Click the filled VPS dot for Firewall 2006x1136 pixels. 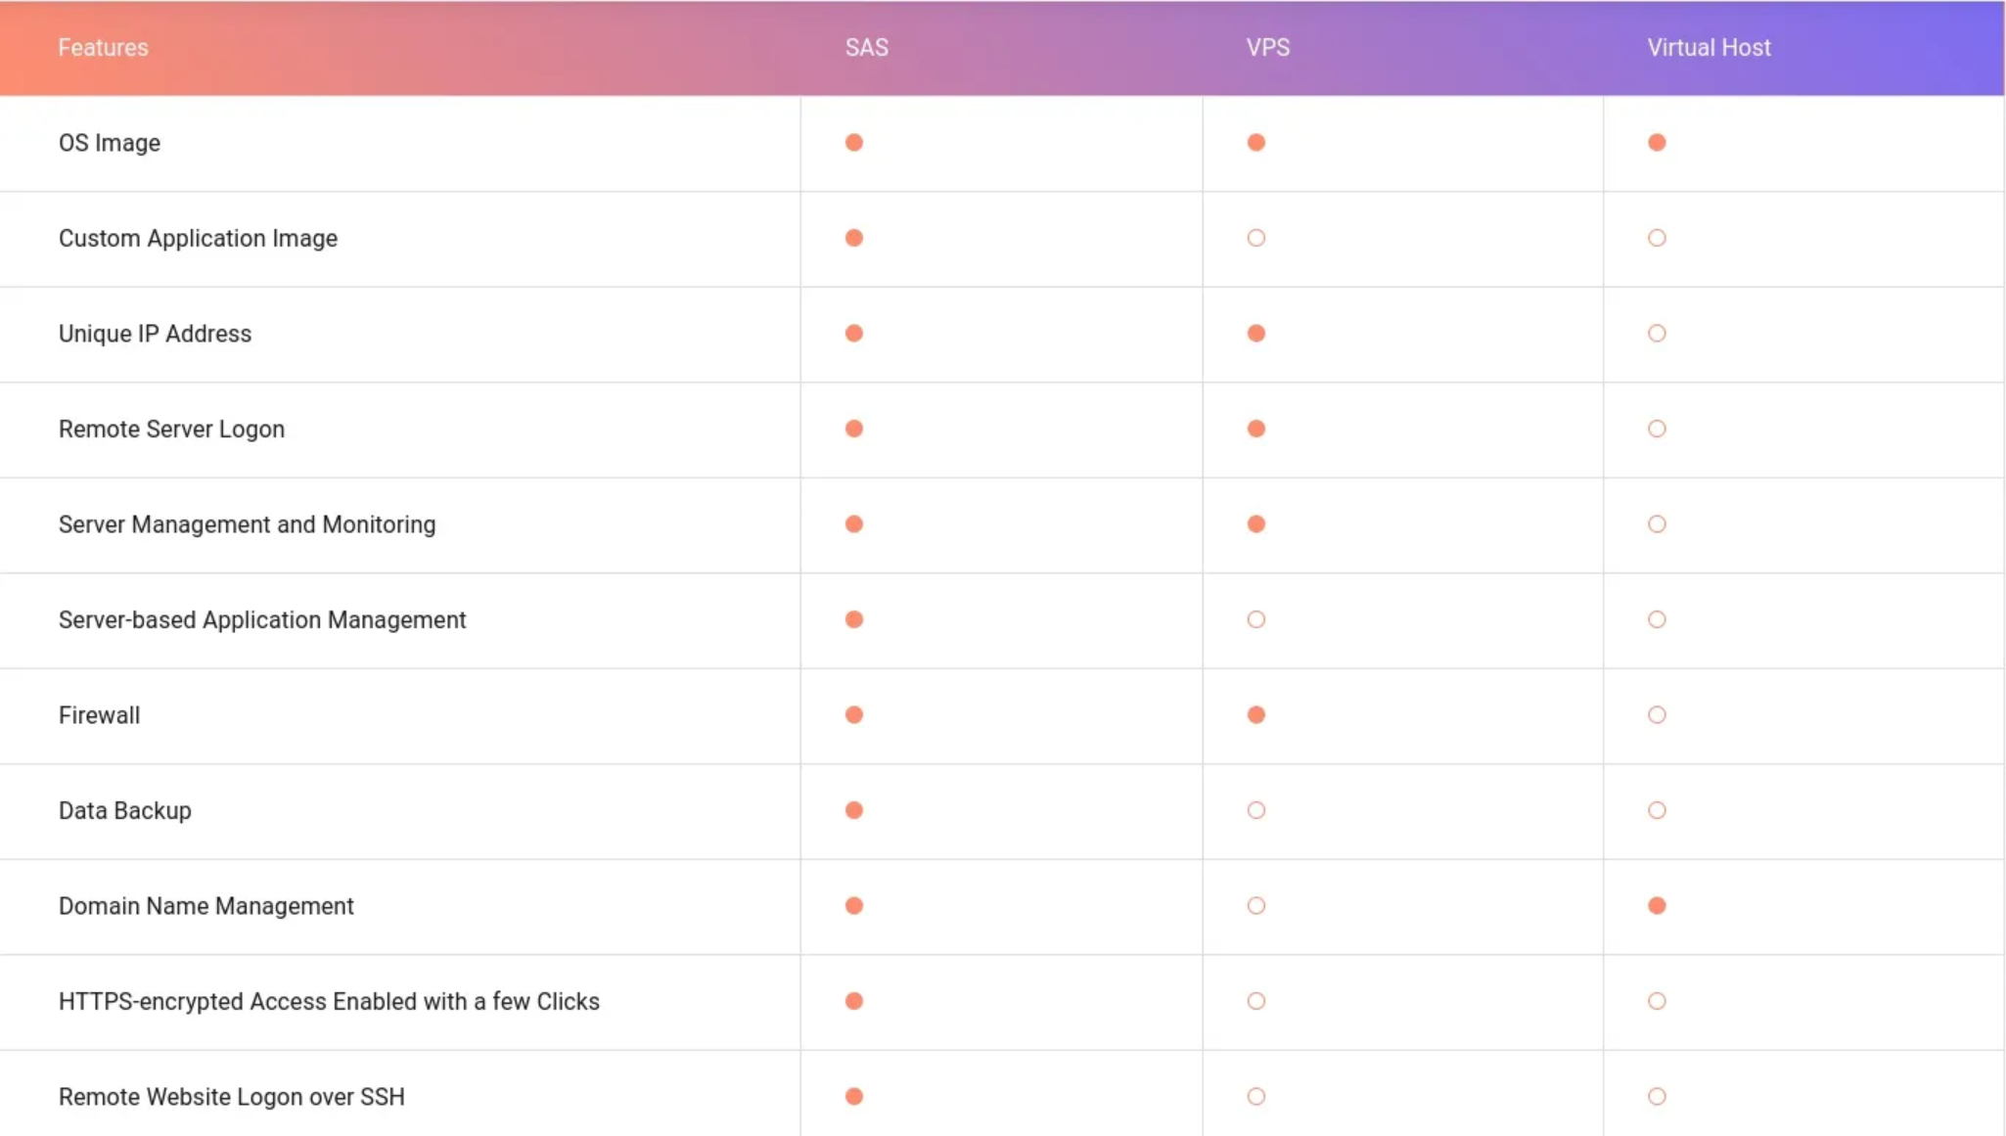1256,715
